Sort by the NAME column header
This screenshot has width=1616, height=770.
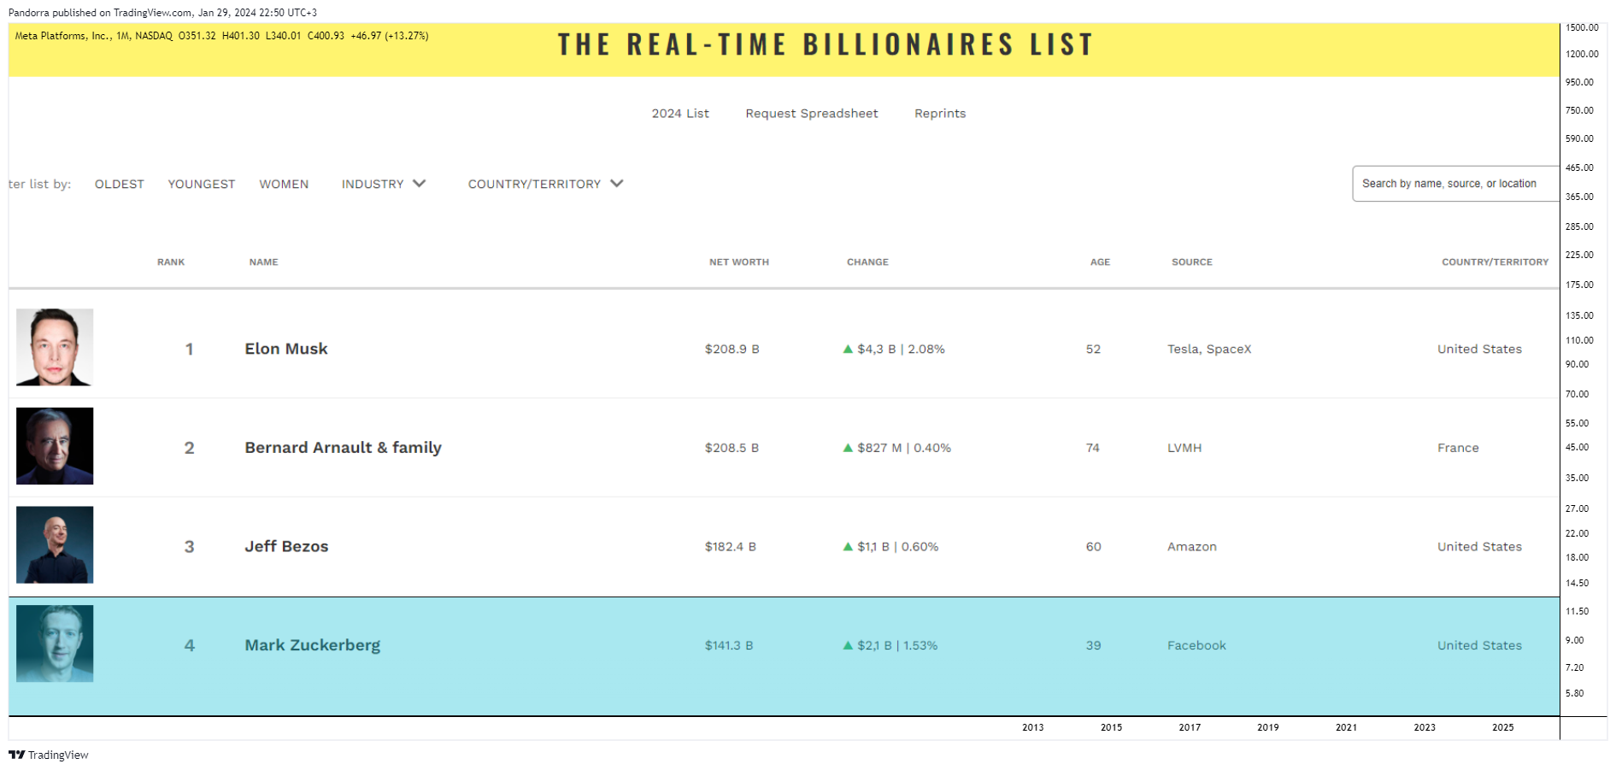(264, 262)
